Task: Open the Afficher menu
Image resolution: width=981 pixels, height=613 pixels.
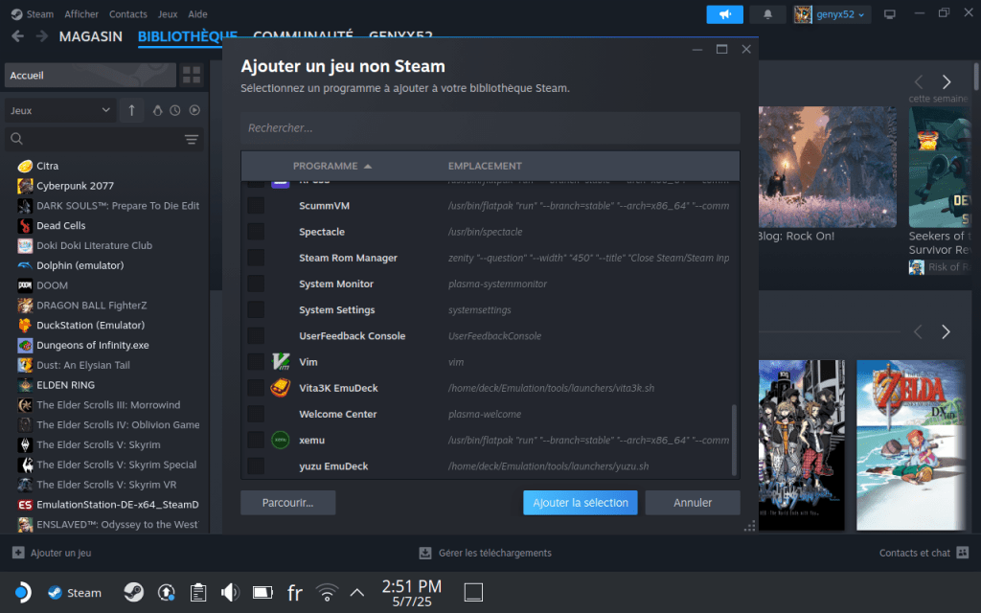Action: point(81,14)
